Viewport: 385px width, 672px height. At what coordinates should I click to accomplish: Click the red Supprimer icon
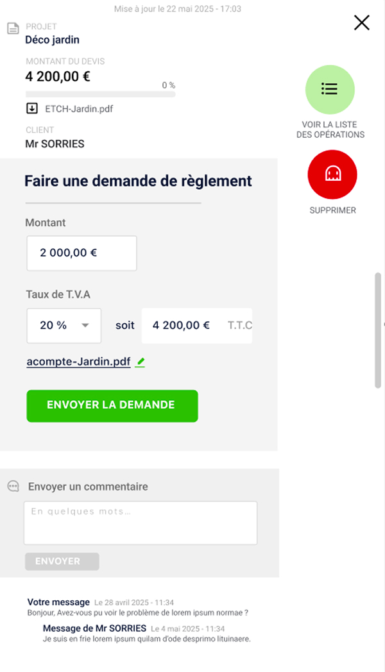pos(332,174)
